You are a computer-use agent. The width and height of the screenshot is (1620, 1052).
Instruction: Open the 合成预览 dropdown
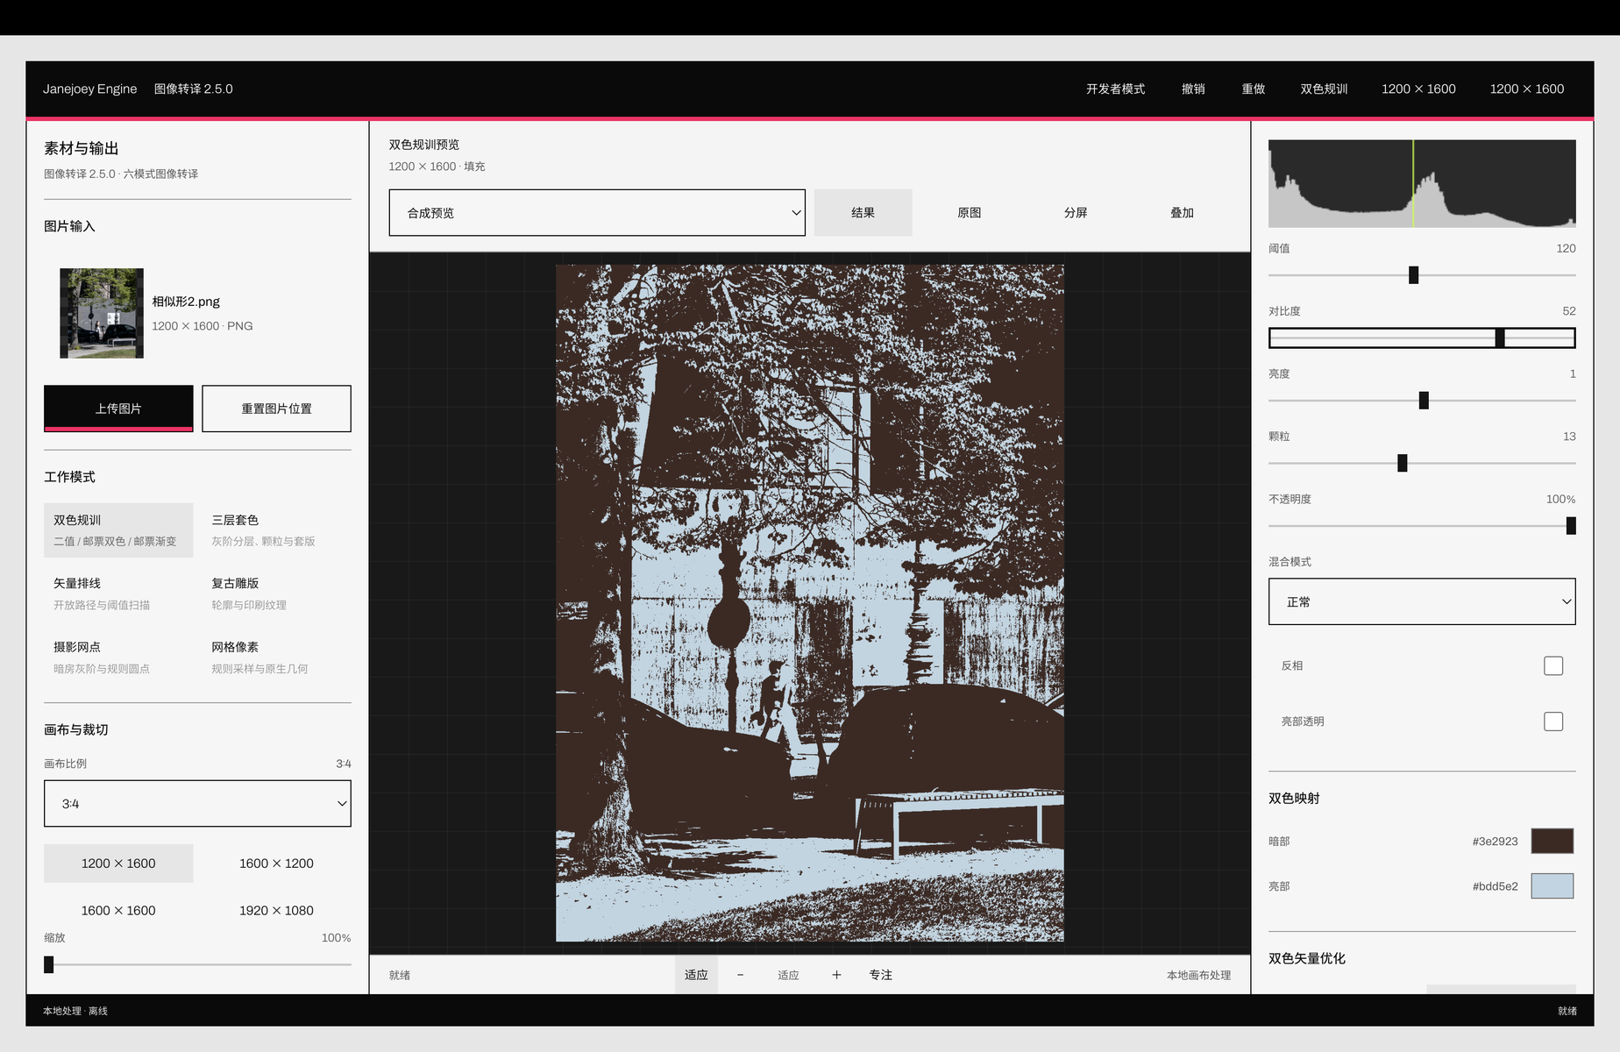click(597, 213)
